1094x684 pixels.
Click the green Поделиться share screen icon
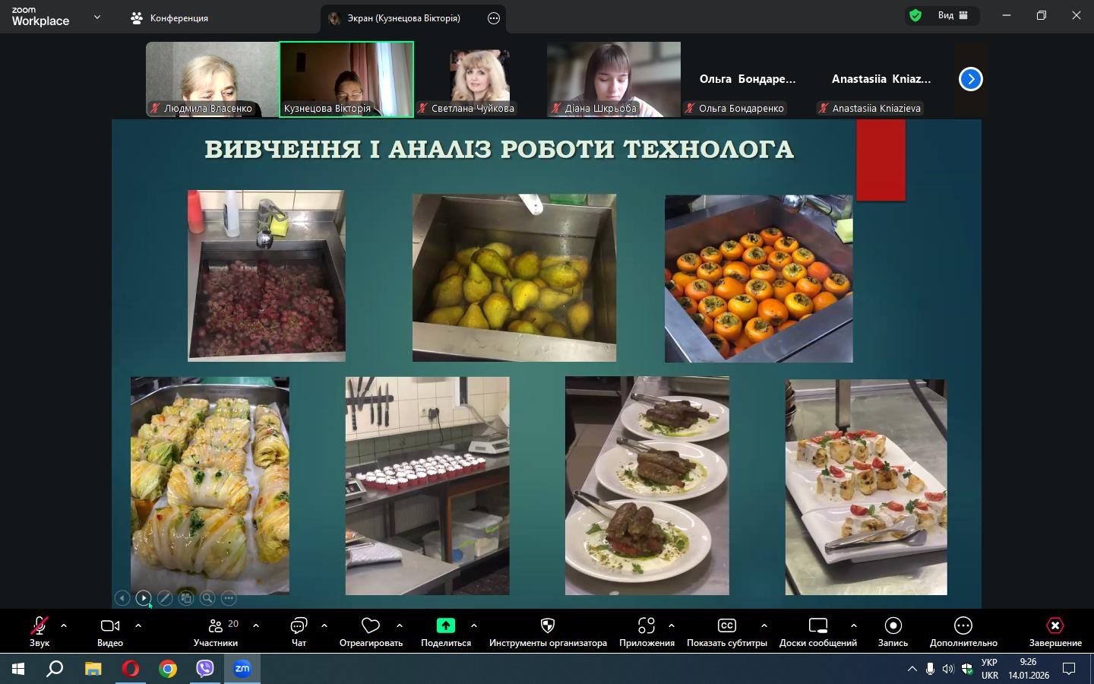(446, 625)
